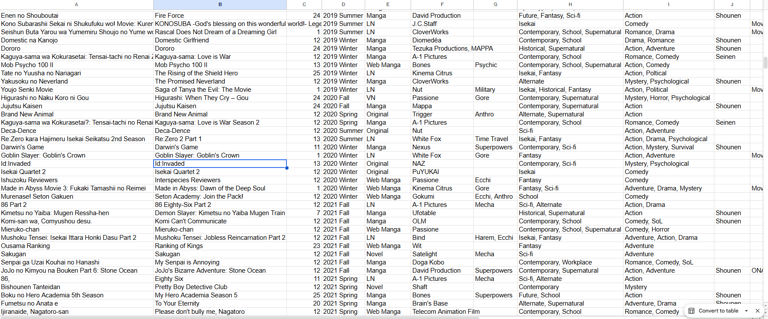Select 'Youjo Senki Movie' cell
The image size is (768, 319).
tap(77, 90)
